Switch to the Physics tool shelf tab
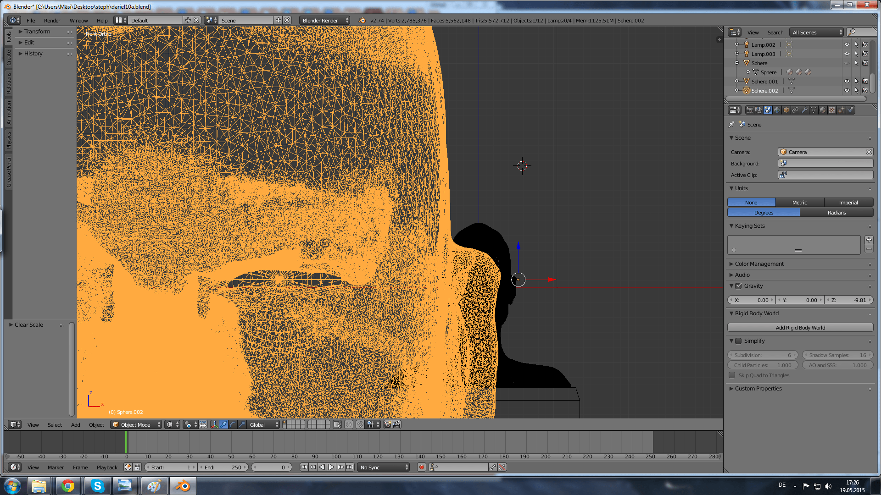The height and width of the screenshot is (495, 881). point(8,140)
